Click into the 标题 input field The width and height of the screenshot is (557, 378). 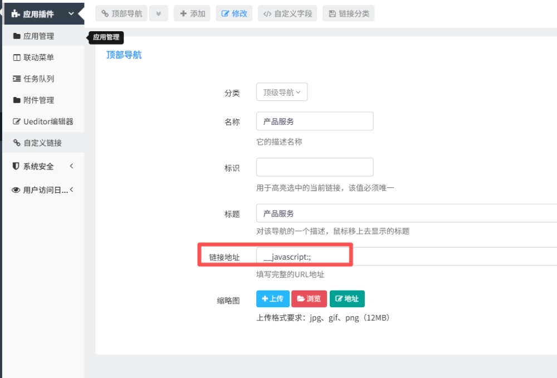pos(407,214)
